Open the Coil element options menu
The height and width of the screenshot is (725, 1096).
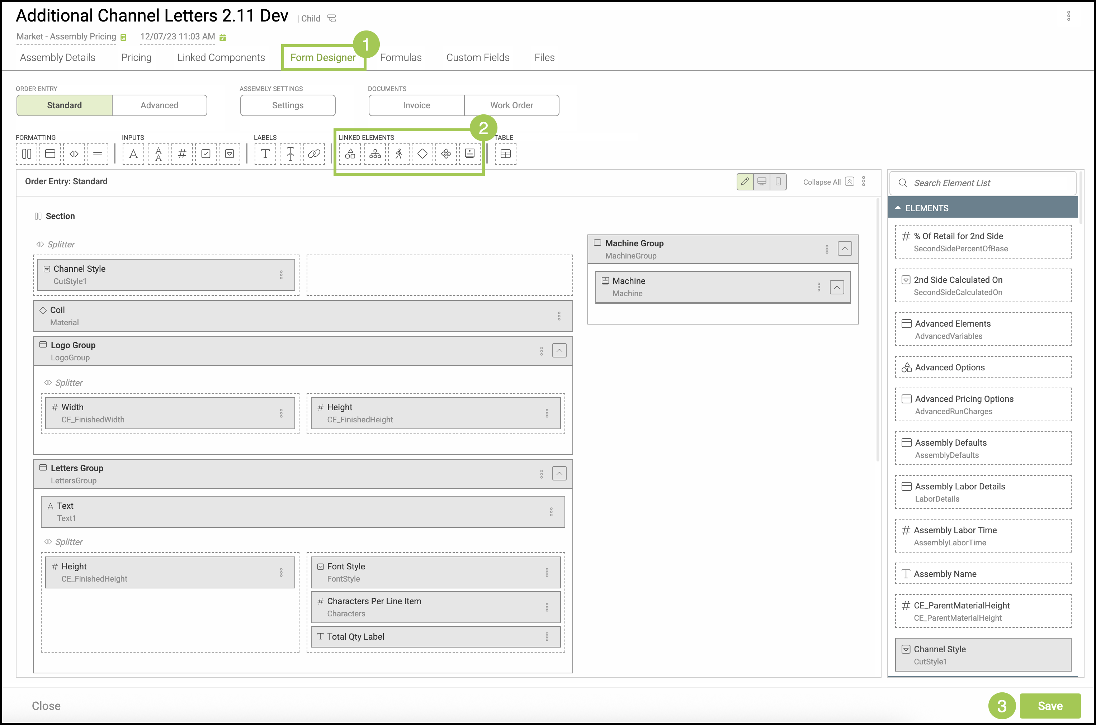pos(559,316)
